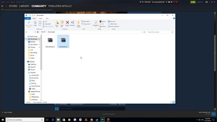The image size is (217, 122).
Task: Select Seagate Backup in navigation pane
Action: pyautogui.click(x=35, y=91)
